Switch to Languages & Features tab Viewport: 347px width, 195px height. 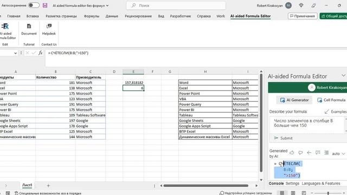click(321, 183)
